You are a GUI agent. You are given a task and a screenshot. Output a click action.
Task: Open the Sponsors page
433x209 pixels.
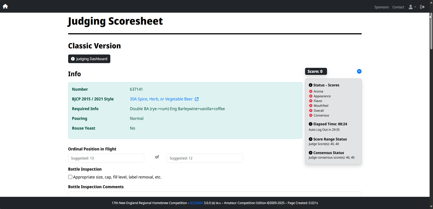coord(381,7)
